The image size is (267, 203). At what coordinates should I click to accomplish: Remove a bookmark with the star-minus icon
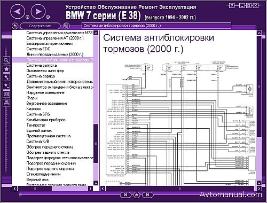click(x=6, y=85)
